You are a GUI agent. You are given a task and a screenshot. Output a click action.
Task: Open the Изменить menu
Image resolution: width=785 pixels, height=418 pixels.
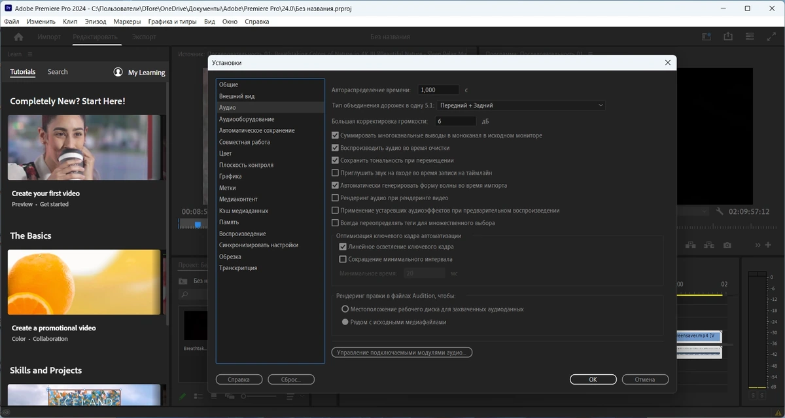point(41,22)
